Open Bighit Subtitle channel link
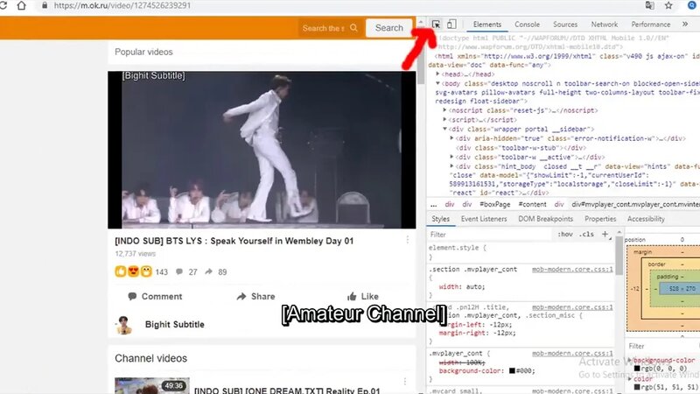The image size is (700, 394). click(174, 325)
